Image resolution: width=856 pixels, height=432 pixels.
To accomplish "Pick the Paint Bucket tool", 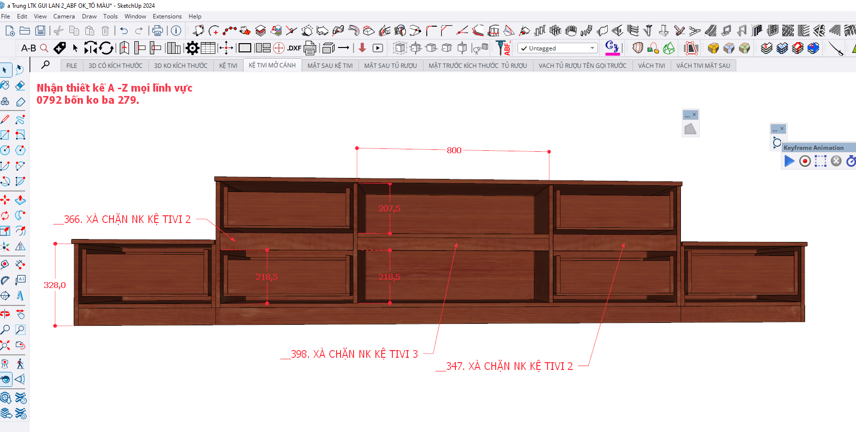I will [x=5, y=86].
